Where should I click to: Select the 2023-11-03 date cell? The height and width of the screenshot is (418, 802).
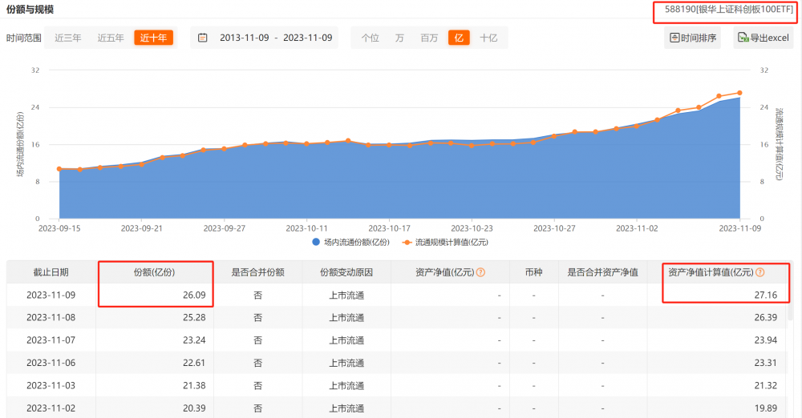51,385
